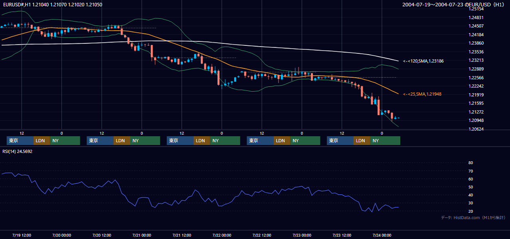
Task: Click the 1.21595 price axis label
Action: pyautogui.click(x=476, y=103)
